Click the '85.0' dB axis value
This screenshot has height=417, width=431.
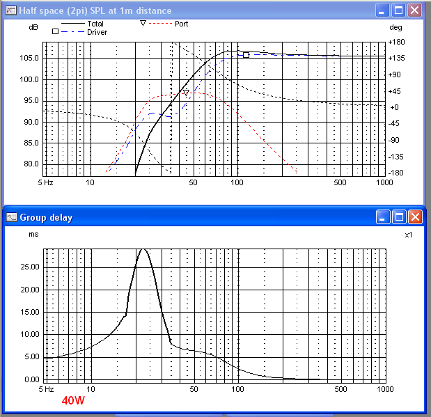tap(31, 143)
